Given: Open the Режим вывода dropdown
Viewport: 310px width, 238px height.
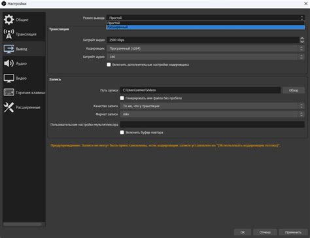Looking at the screenshot, I should click(205, 18).
